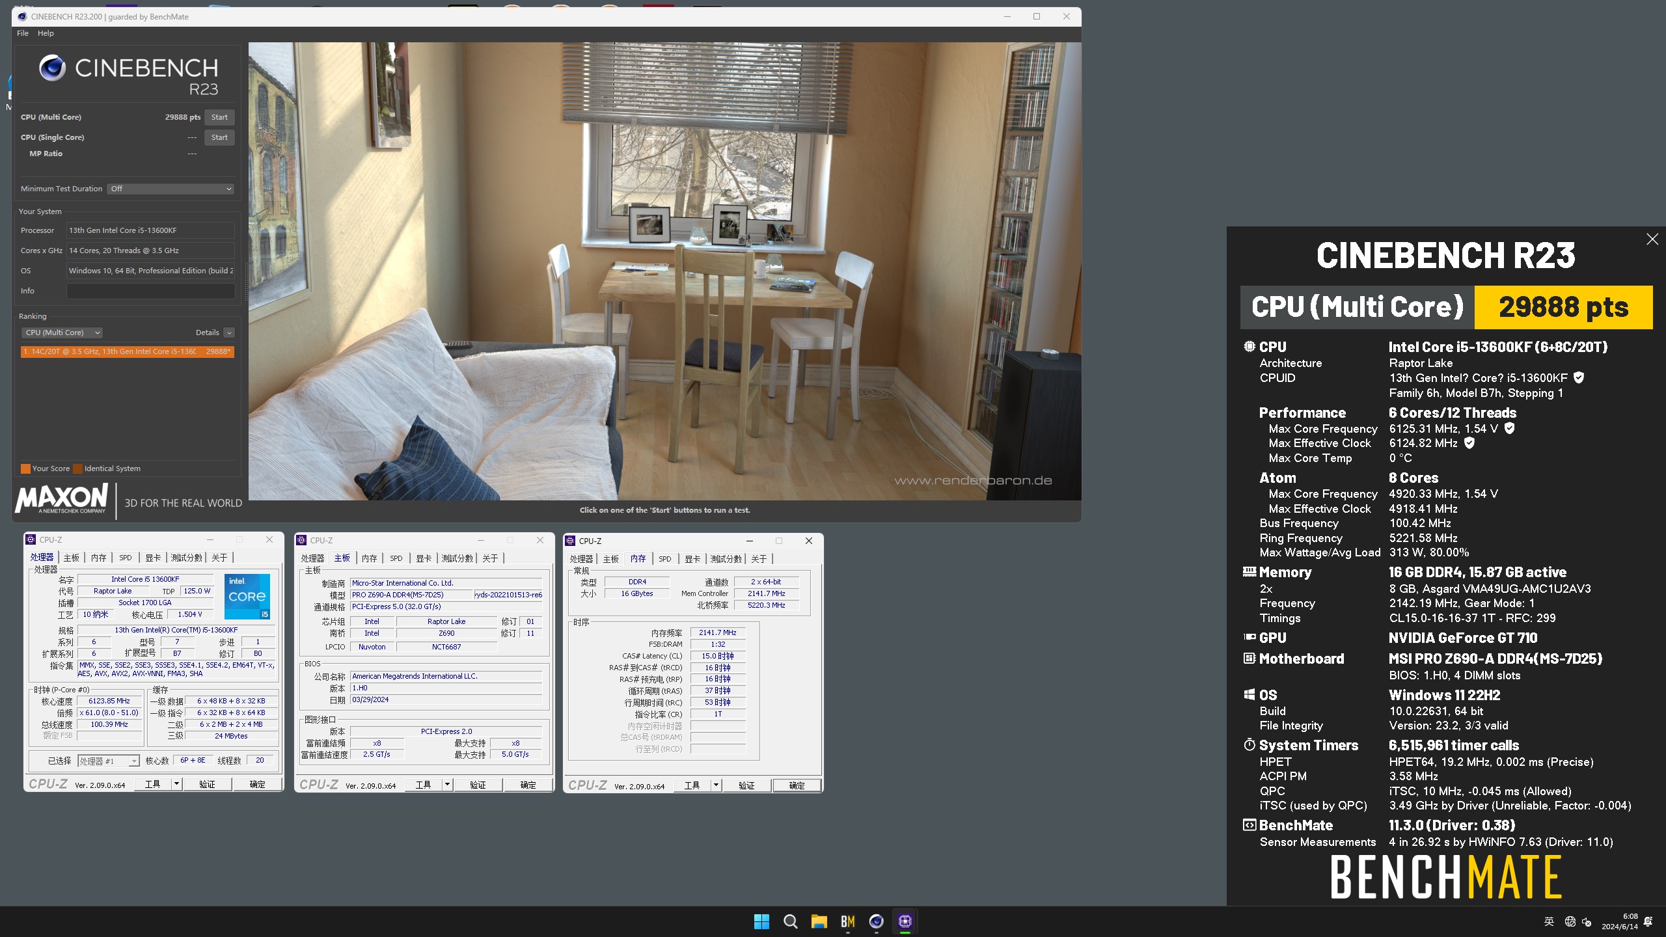Open 关于 tab in memory CPU-Z
This screenshot has height=937, width=1666.
(x=759, y=559)
